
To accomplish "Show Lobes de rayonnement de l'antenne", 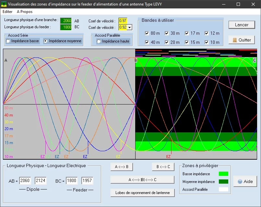I will tap(142, 192).
